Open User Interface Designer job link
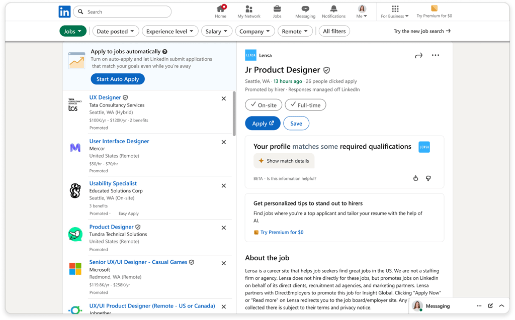Screen dimensions: 515x320 click(x=119, y=141)
